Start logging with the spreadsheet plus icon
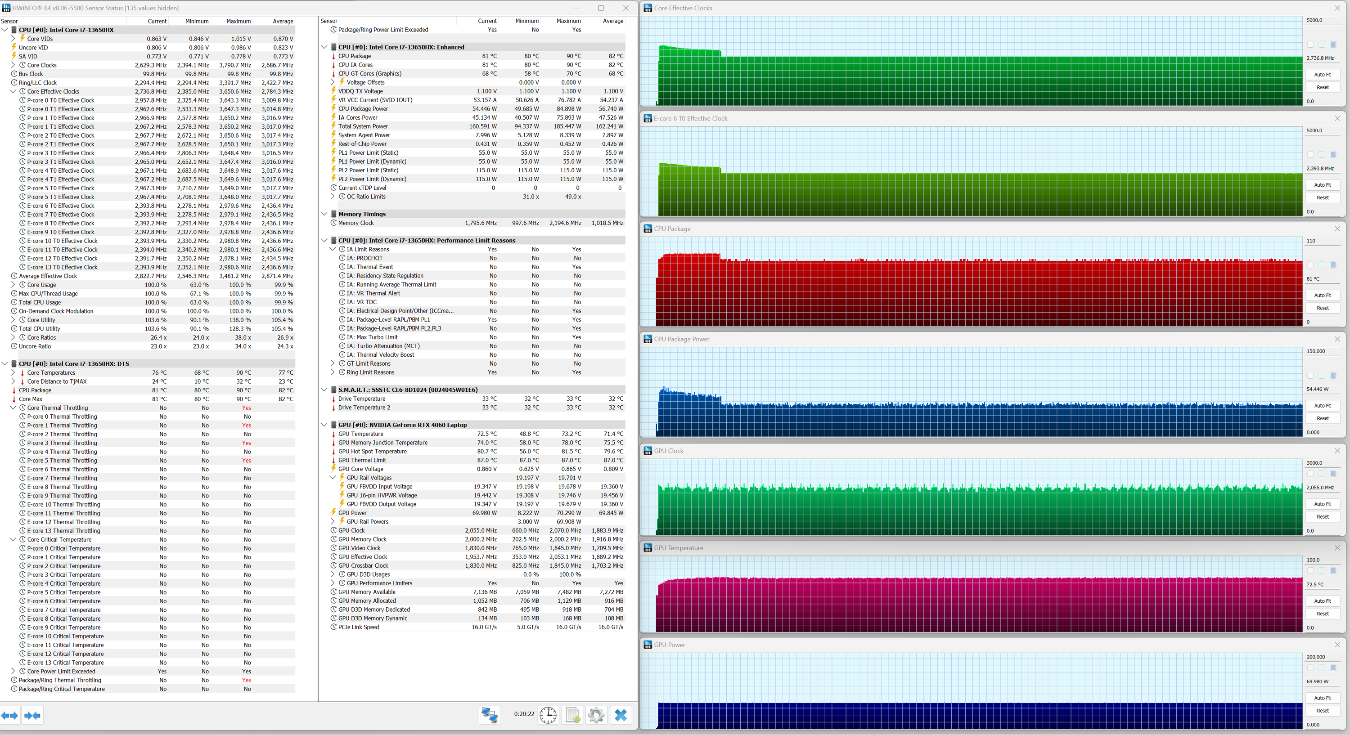Viewport: 1350px width, 735px height. pos(572,715)
